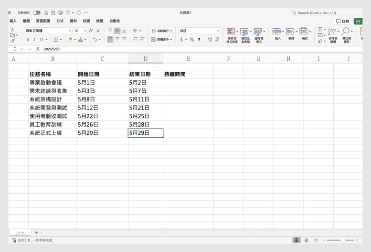Click the Clear eraser icon
The width and height of the screenshot is (371, 252).
click(x=320, y=41)
